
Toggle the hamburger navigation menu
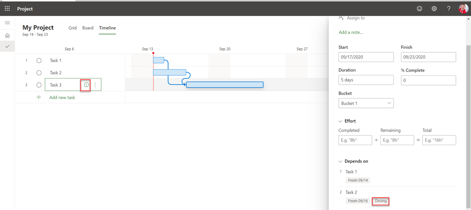7,23
